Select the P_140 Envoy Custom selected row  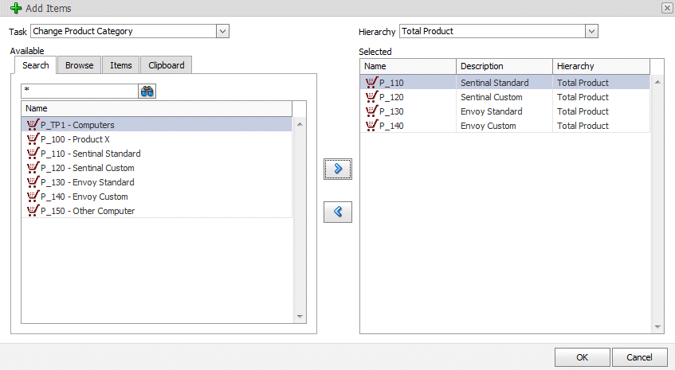pyautogui.click(x=494, y=126)
